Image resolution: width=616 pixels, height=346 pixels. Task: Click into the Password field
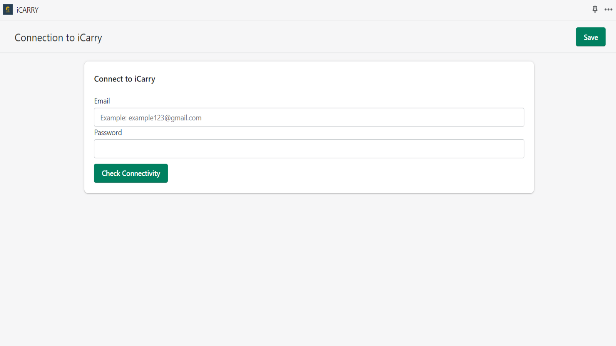pyautogui.click(x=309, y=149)
